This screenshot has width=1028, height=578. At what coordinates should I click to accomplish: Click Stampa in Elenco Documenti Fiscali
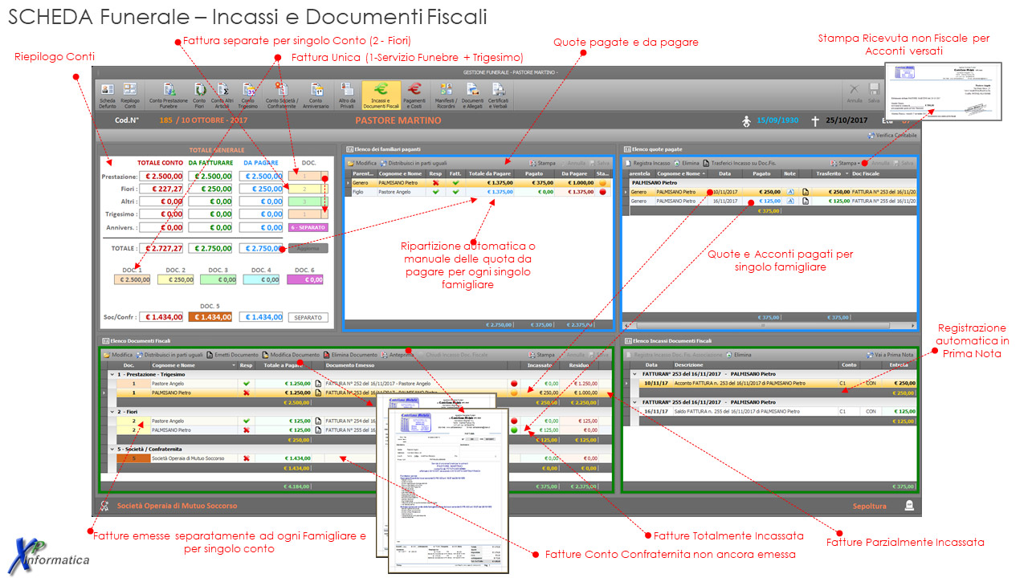point(542,355)
